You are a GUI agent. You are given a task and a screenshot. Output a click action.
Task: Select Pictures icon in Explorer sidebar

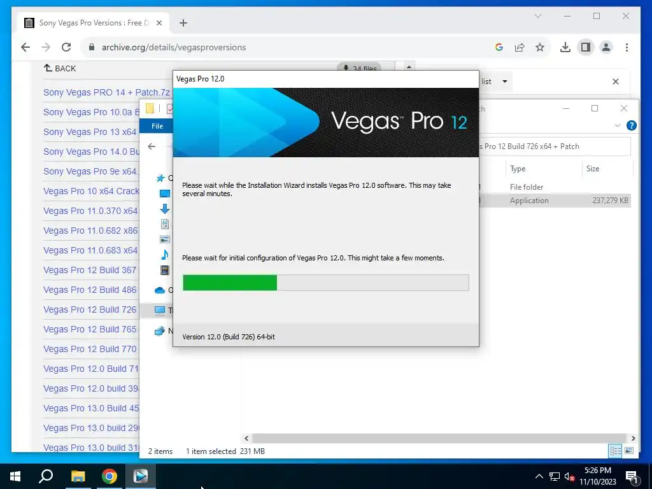pos(165,239)
